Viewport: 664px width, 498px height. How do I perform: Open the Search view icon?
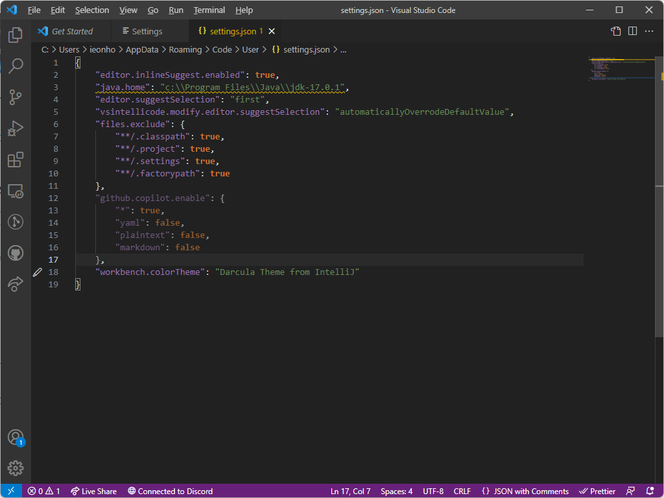16,66
